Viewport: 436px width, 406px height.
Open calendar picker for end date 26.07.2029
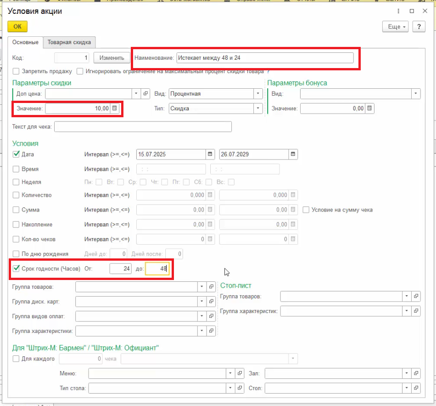tap(293, 154)
